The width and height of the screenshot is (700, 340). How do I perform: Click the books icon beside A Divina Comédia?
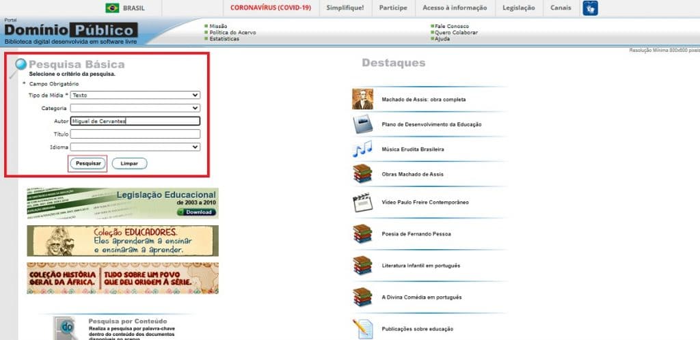362,297
